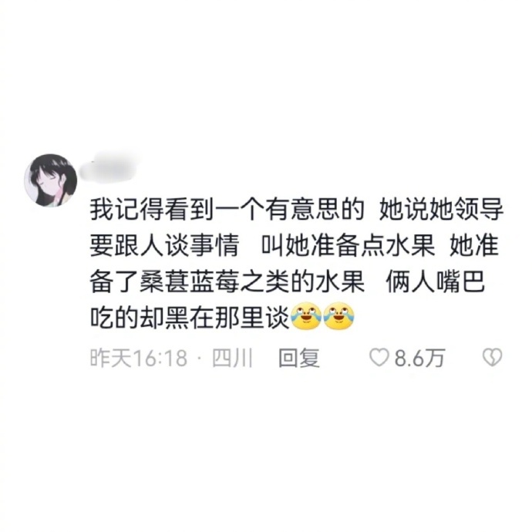Tap the second crying-laughing emoji
This screenshot has width=532, height=532.
[338, 316]
